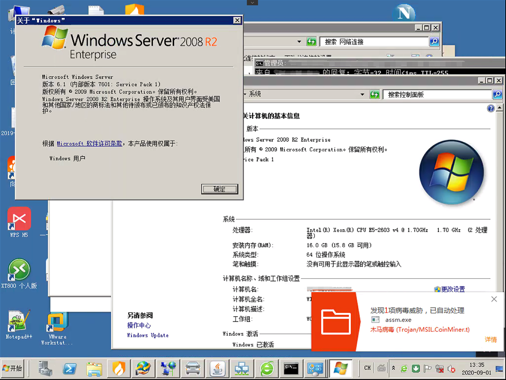Open the network computers globe taskbar icon
This screenshot has height=380, width=506.
click(168, 368)
